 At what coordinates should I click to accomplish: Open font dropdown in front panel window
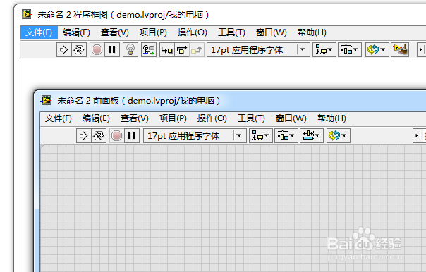coord(195,135)
